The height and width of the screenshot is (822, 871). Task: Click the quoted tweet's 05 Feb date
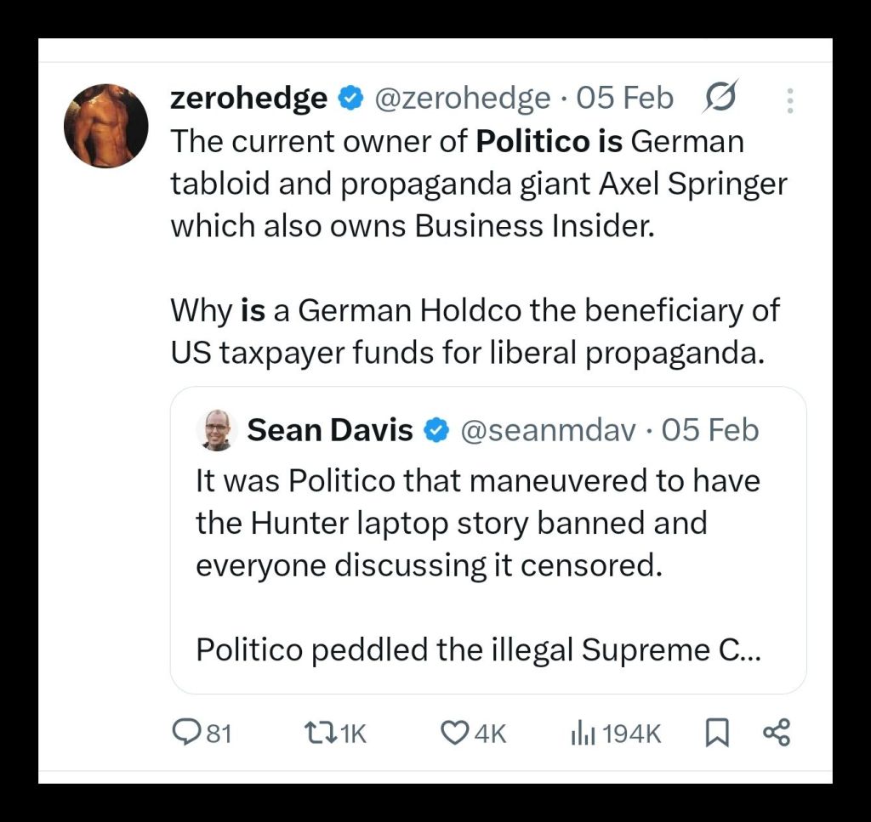(709, 431)
